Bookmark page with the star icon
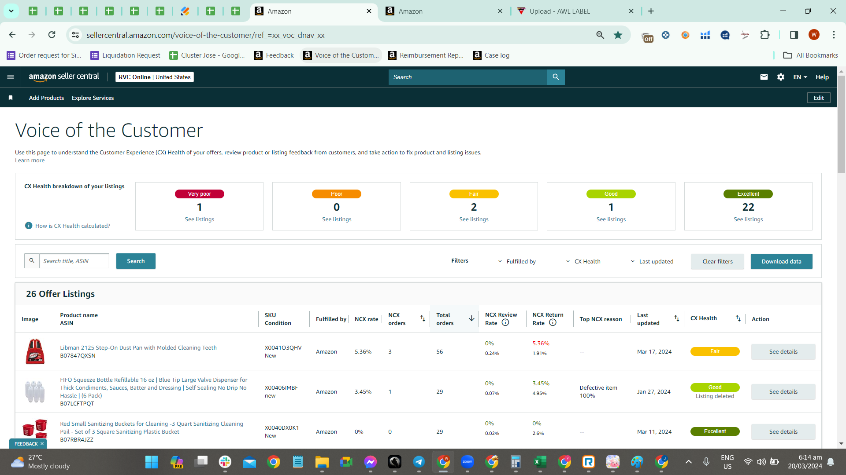846x475 pixels. click(618, 35)
